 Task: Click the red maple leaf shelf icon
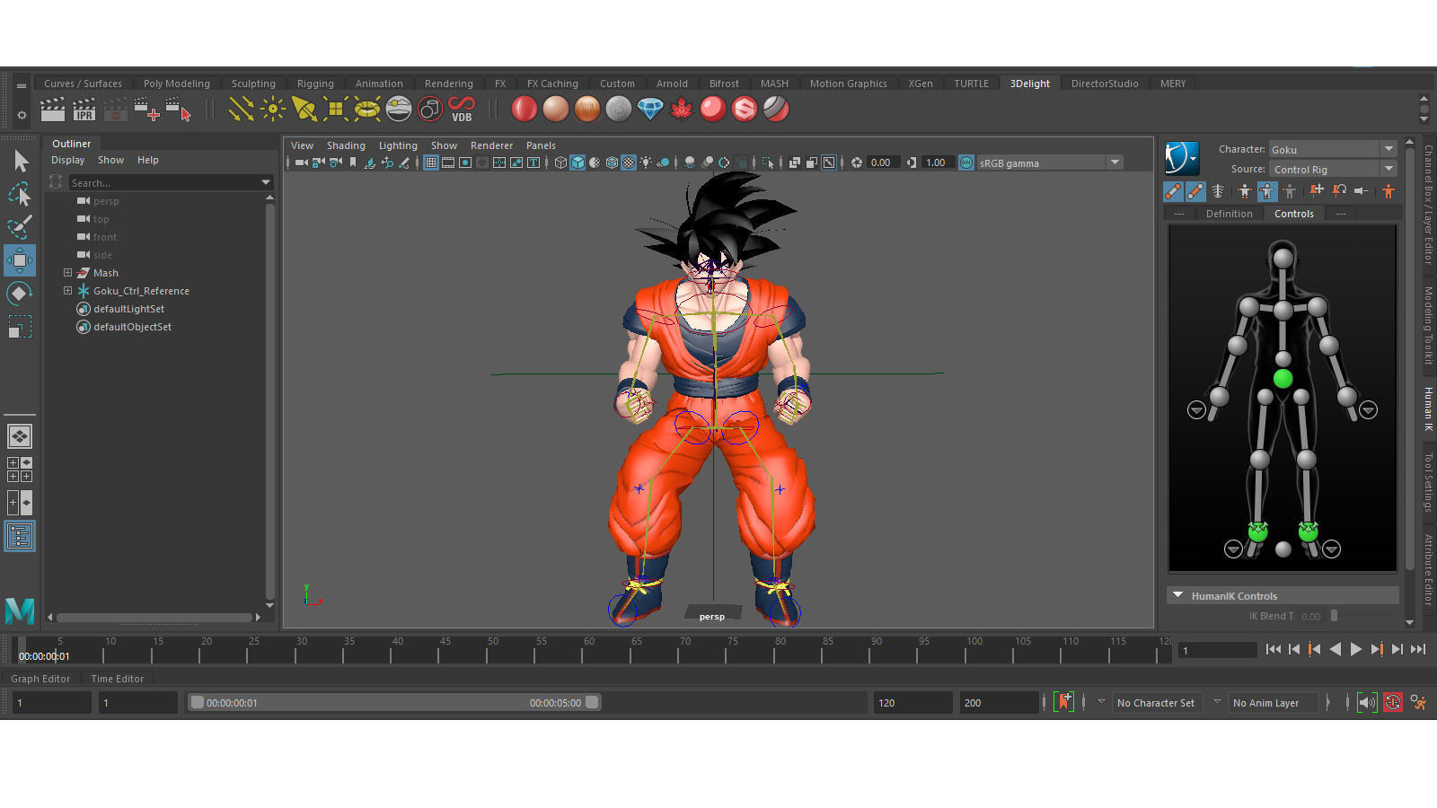682,110
